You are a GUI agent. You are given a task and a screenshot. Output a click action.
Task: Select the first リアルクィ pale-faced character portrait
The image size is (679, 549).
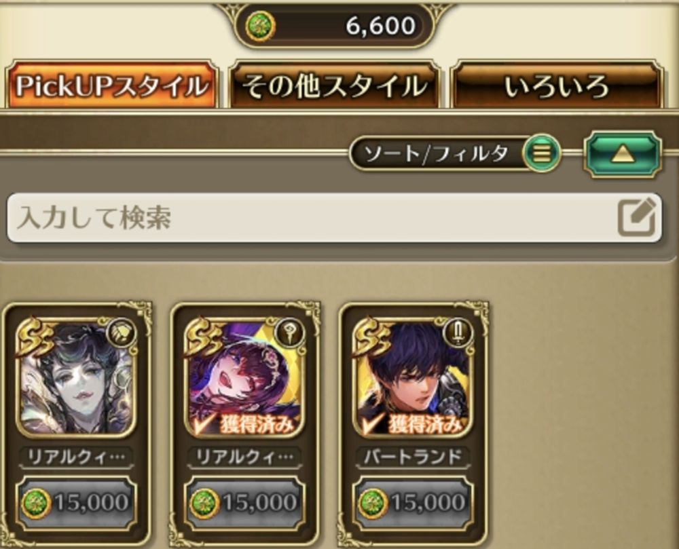(x=77, y=377)
